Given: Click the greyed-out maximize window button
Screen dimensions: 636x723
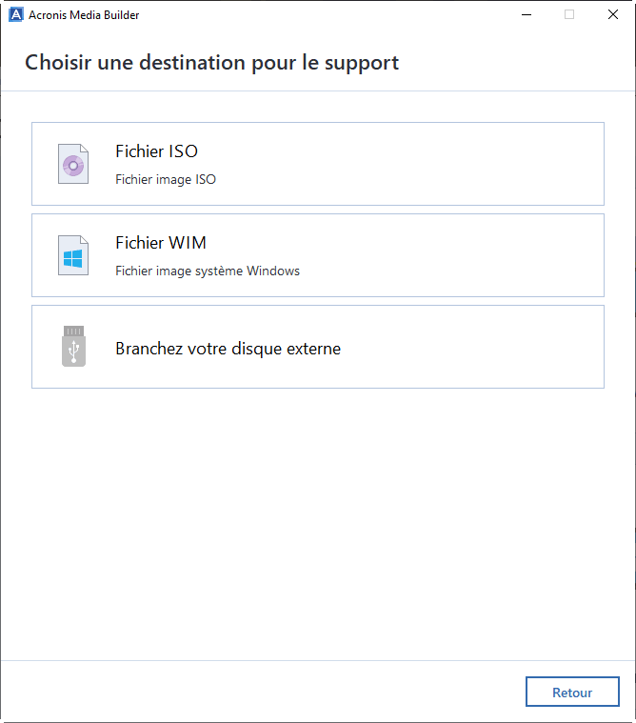Looking at the screenshot, I should [x=569, y=14].
